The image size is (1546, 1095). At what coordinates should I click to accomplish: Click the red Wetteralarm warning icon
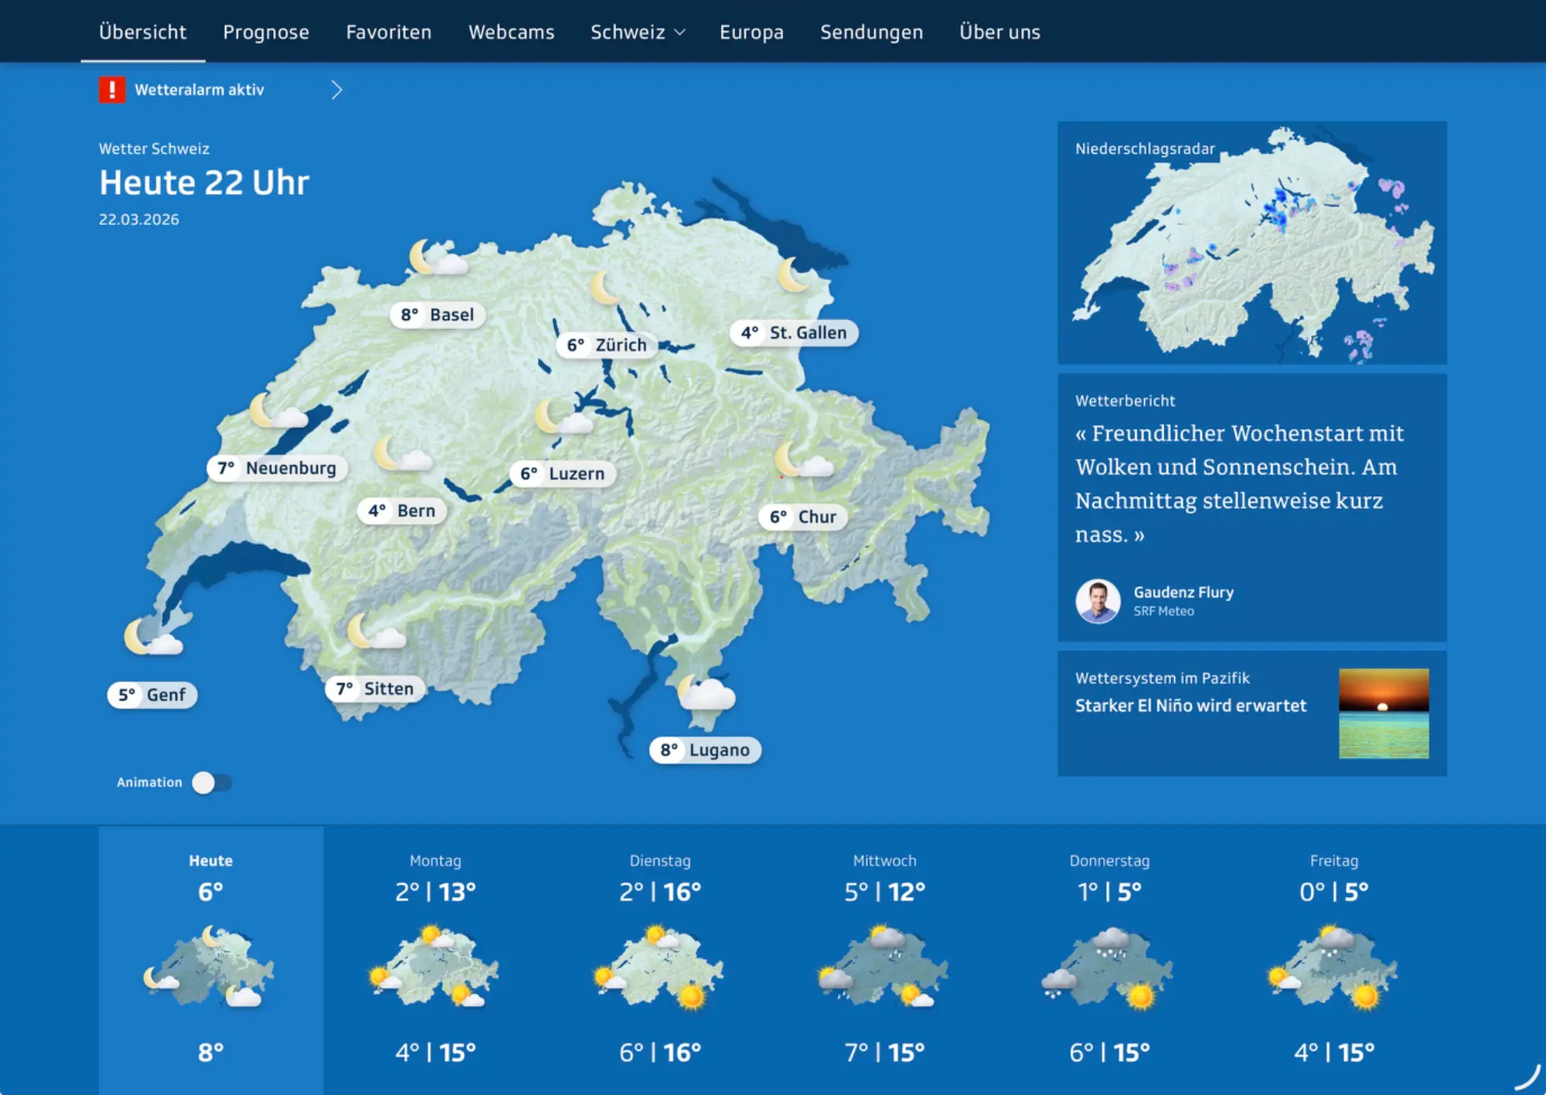pos(111,90)
